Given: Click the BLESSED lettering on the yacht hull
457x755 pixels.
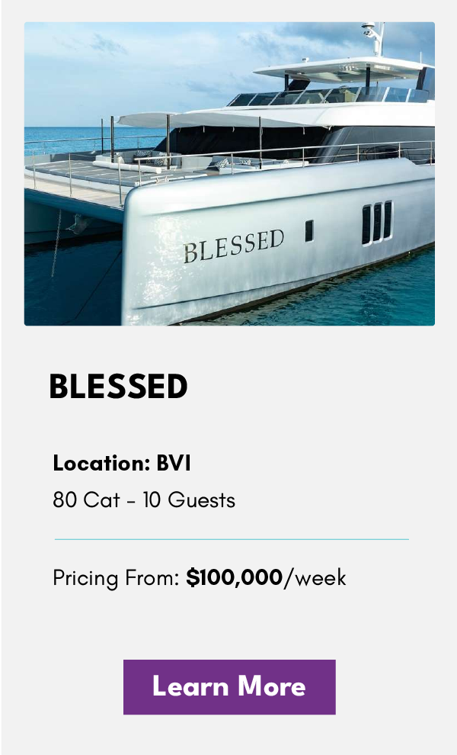Looking at the screenshot, I should 234,246.
